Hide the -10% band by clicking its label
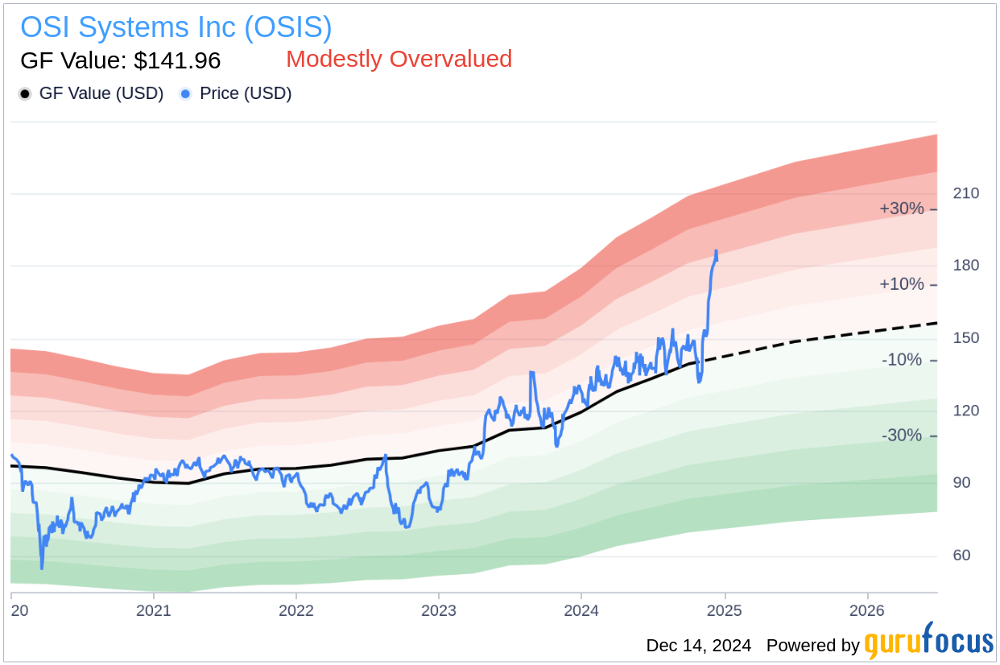Screen dimensions: 1000x665 coord(901,360)
